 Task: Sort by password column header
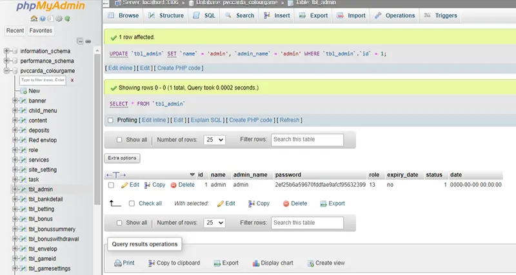tap(288, 175)
